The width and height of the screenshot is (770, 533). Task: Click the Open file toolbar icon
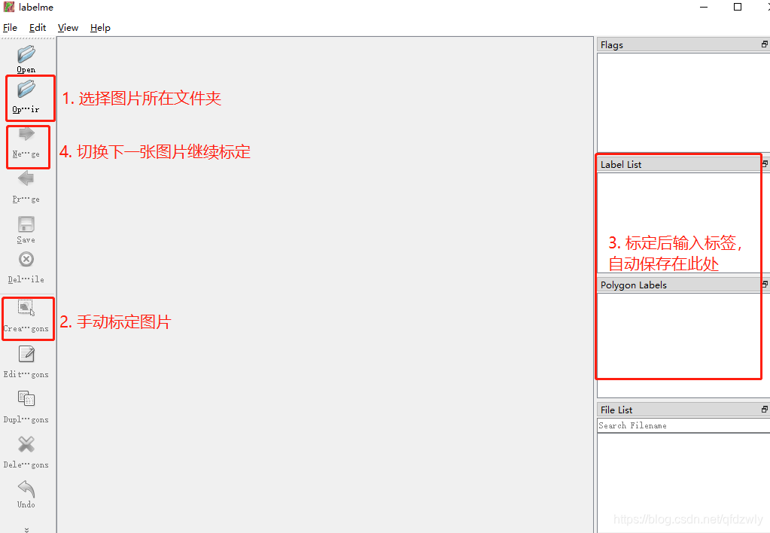[26, 54]
